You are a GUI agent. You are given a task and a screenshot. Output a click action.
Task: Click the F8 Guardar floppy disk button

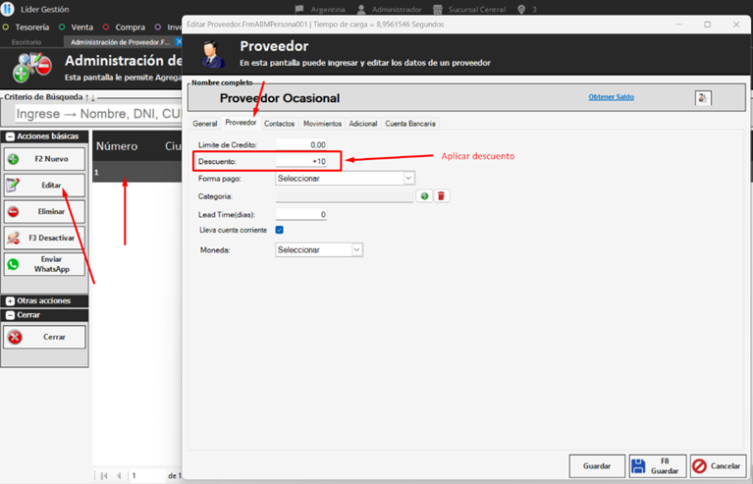(x=657, y=466)
